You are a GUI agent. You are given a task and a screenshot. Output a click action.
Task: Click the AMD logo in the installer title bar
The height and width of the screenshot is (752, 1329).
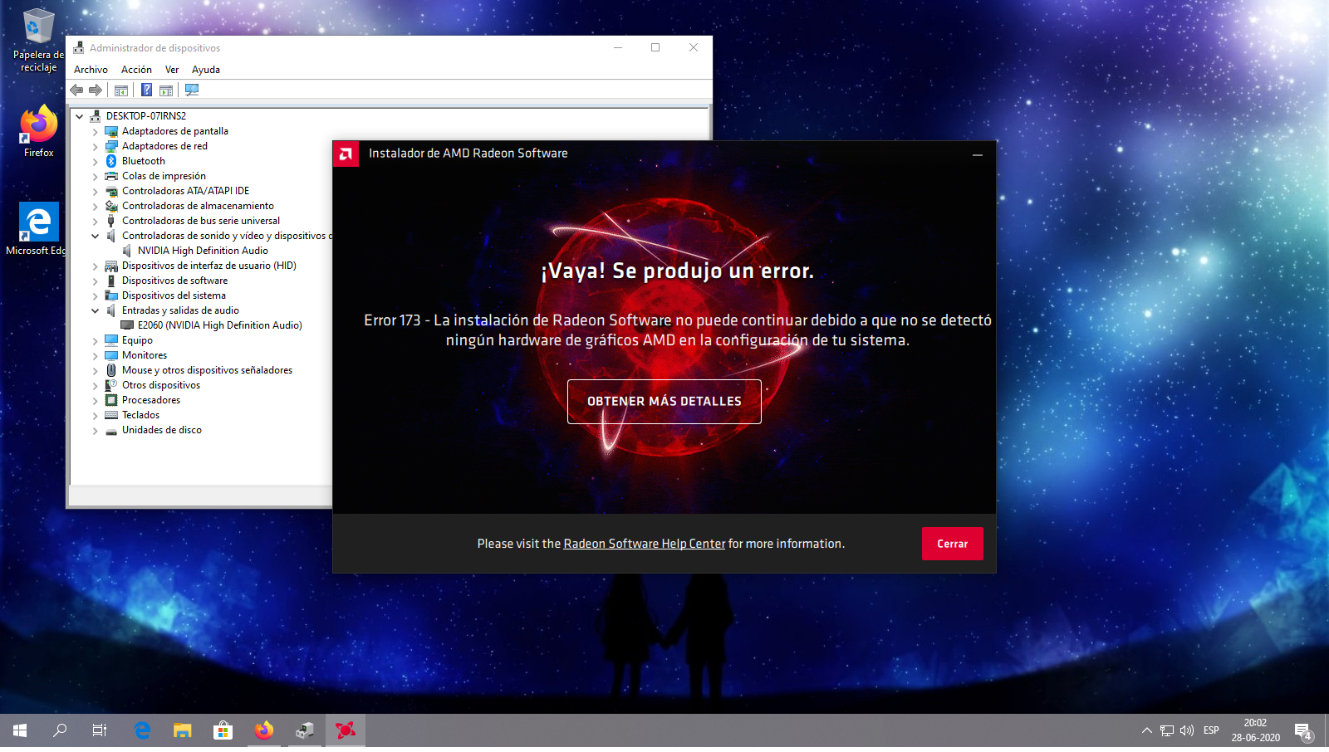[x=346, y=154]
